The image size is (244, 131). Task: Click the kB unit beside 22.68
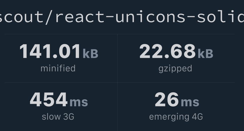205,54
